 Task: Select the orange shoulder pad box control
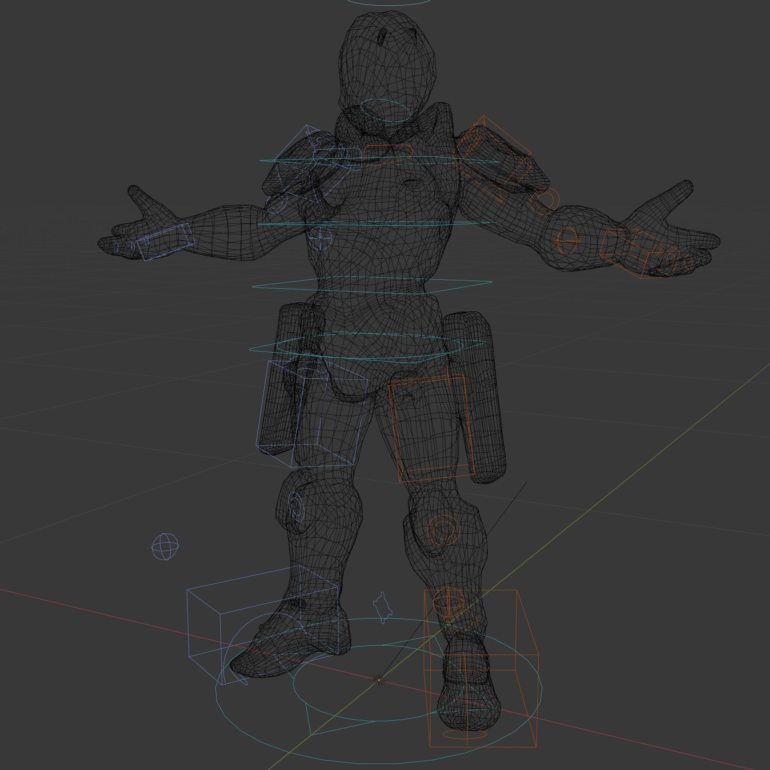493,158
